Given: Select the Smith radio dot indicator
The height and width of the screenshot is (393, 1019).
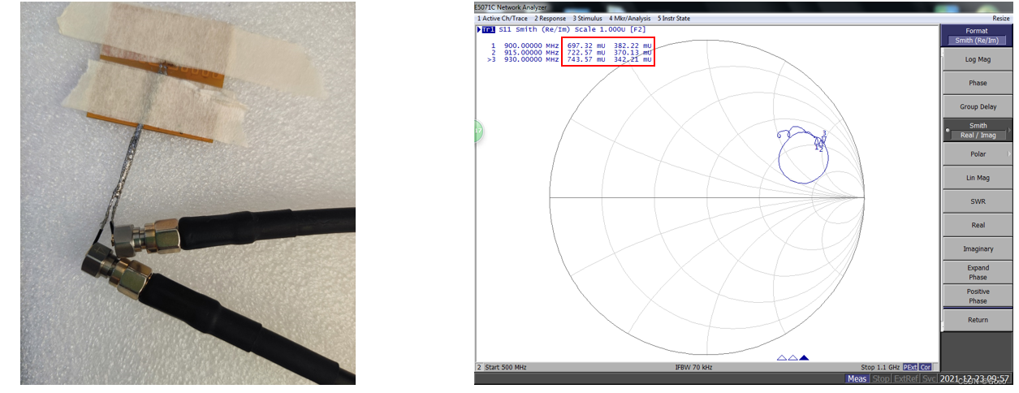Looking at the screenshot, I should click(946, 131).
